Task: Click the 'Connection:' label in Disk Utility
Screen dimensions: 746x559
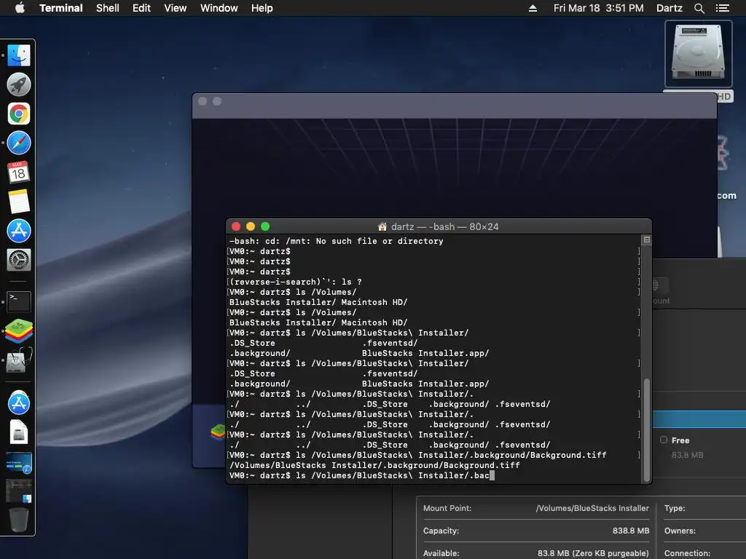Action: pyautogui.click(x=687, y=553)
